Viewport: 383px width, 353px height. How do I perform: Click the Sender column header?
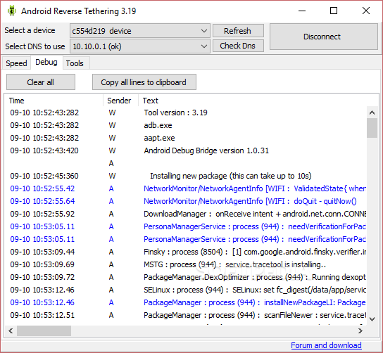(121, 101)
